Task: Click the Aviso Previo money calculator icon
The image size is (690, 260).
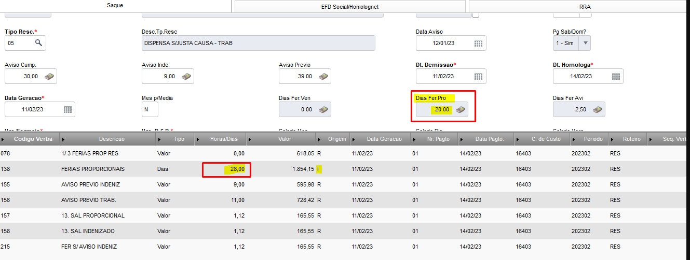Action: [323, 76]
